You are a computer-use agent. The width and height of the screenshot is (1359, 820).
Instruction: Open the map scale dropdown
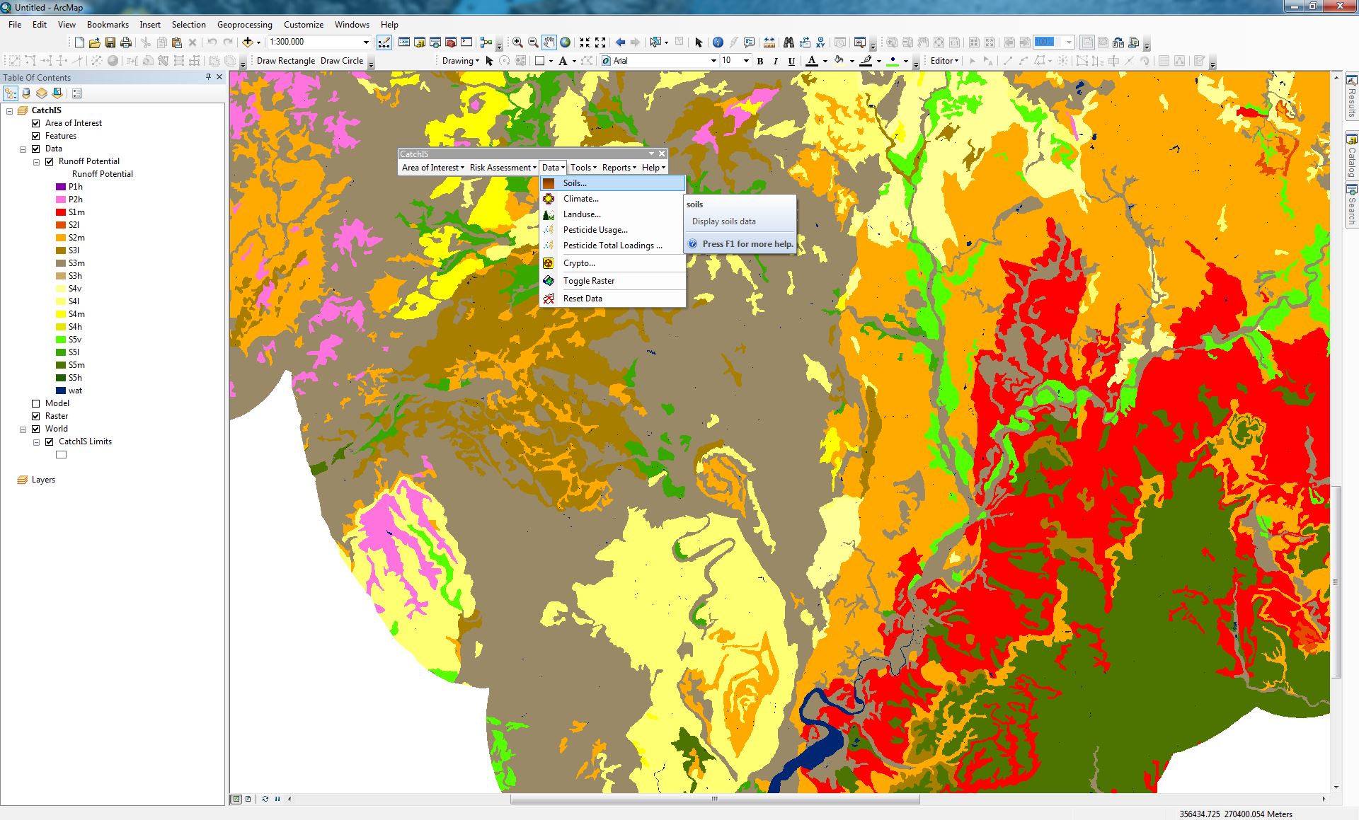tap(366, 42)
